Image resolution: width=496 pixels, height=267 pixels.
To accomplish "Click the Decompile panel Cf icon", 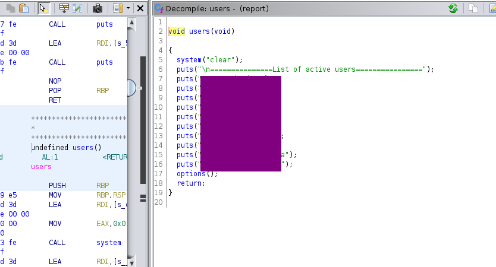I will pos(159,8).
